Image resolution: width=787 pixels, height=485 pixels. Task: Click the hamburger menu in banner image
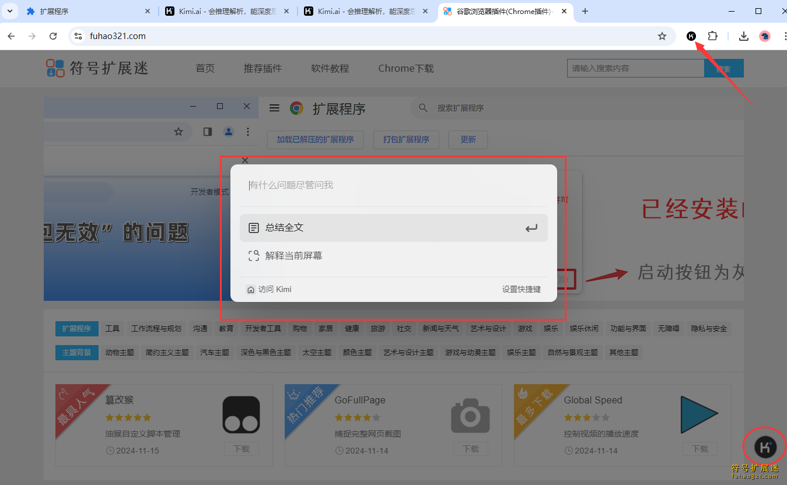(x=274, y=108)
